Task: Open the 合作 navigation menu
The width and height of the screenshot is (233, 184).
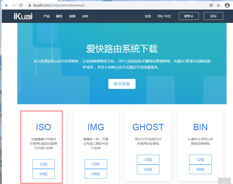Action: pyautogui.click(x=85, y=16)
